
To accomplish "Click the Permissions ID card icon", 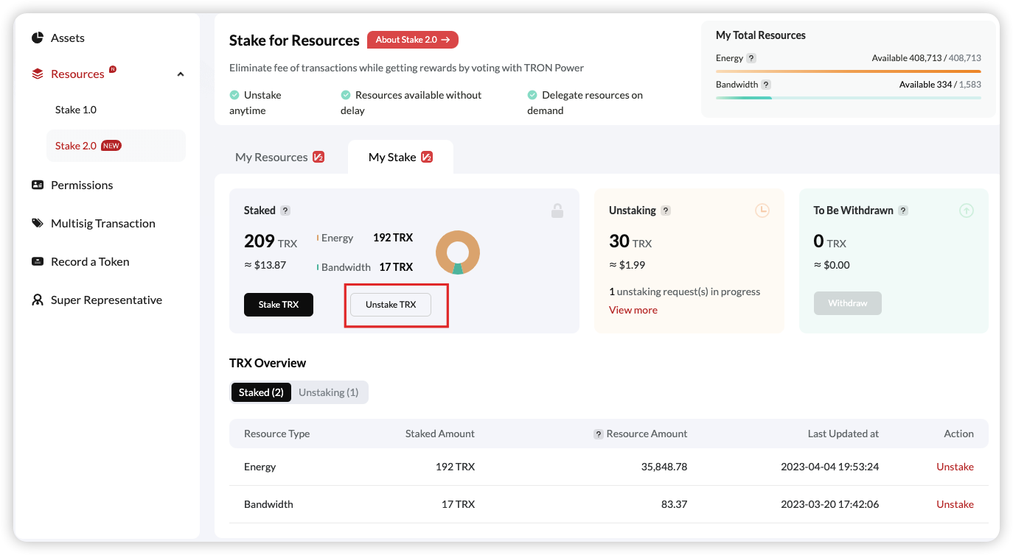I will 38,185.
